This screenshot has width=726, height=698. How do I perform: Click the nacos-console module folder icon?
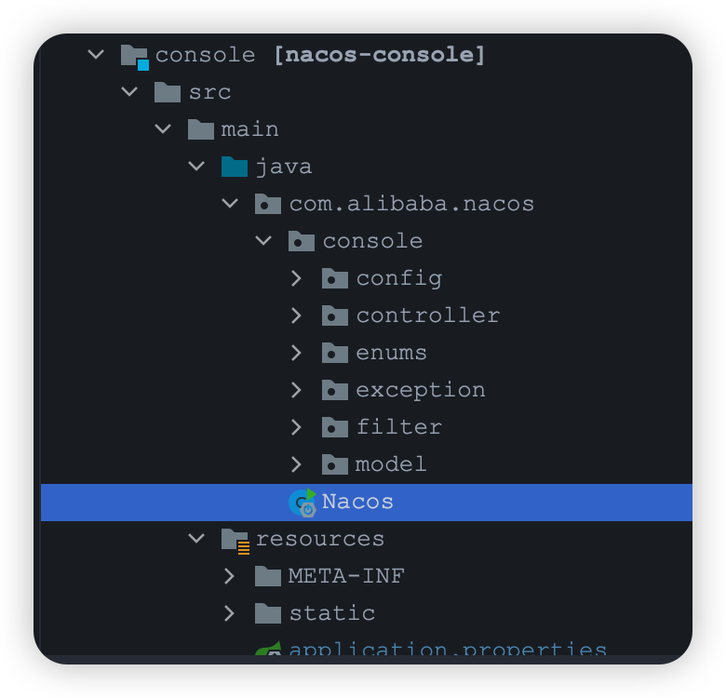point(135,56)
